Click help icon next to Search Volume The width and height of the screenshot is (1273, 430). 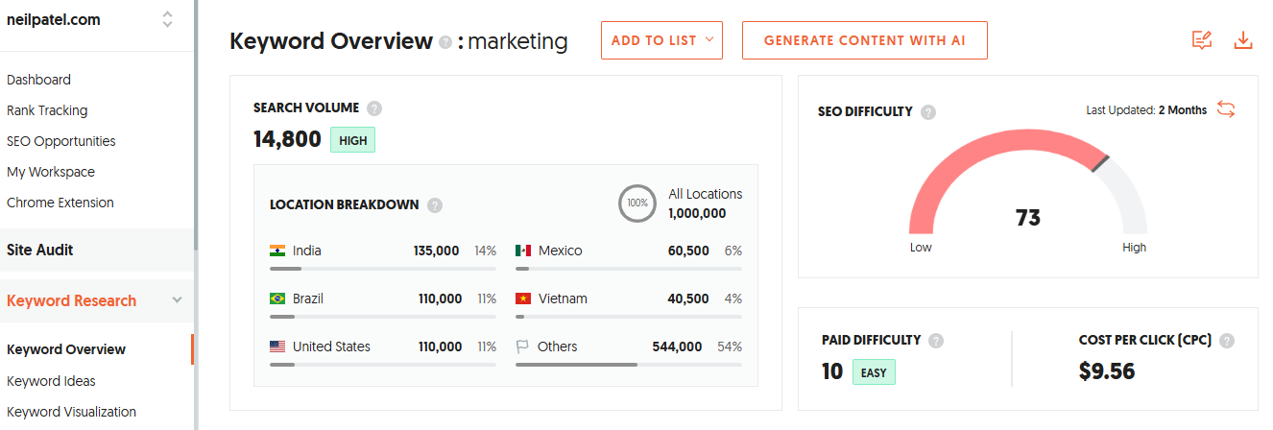[x=374, y=108]
